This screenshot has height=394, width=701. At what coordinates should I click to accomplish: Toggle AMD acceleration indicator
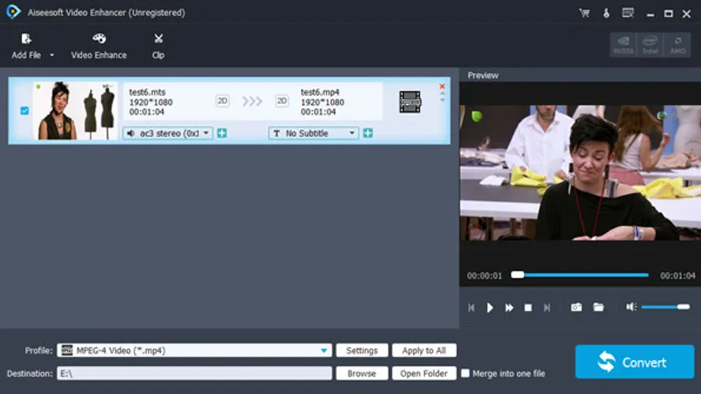[x=677, y=45]
